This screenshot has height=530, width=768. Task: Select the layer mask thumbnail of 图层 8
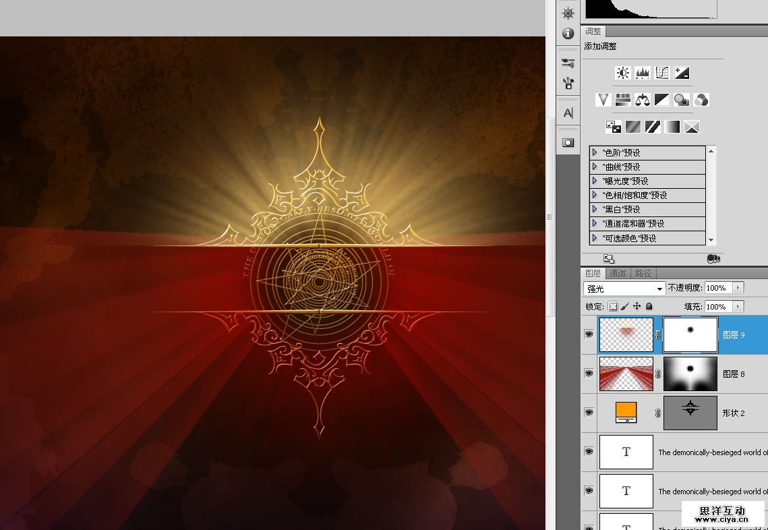pyautogui.click(x=690, y=374)
